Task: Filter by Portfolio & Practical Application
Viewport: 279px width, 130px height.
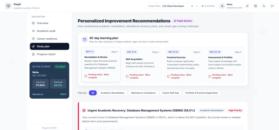Action: tap(201, 93)
